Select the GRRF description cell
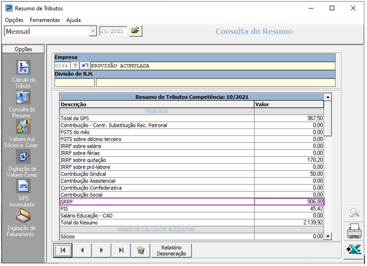Screen dimensions: 367x266 157,202
